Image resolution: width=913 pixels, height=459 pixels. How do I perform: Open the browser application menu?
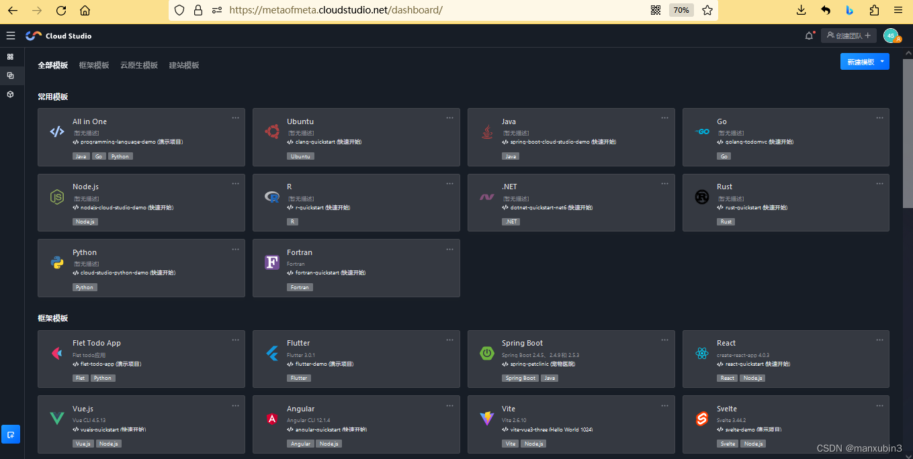[898, 10]
